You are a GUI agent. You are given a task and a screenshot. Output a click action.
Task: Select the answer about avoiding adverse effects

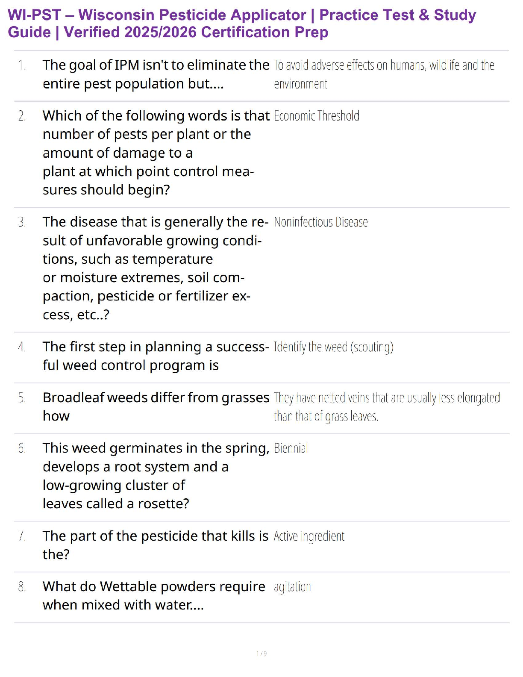point(384,74)
